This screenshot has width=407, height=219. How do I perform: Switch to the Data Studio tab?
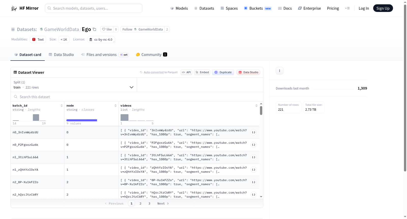[x=61, y=54]
